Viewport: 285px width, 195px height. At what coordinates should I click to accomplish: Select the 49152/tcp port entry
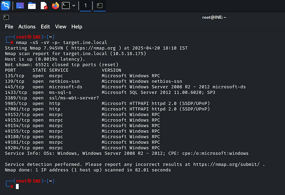(17, 114)
